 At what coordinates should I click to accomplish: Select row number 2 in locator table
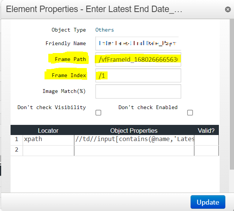[17, 150]
